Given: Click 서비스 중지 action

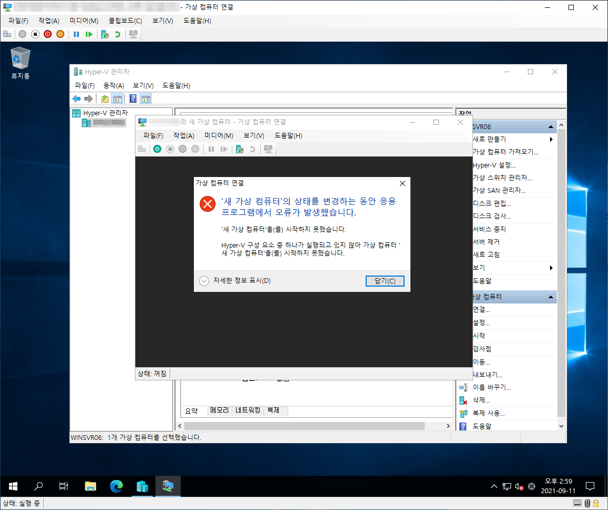Looking at the screenshot, I should tap(489, 229).
